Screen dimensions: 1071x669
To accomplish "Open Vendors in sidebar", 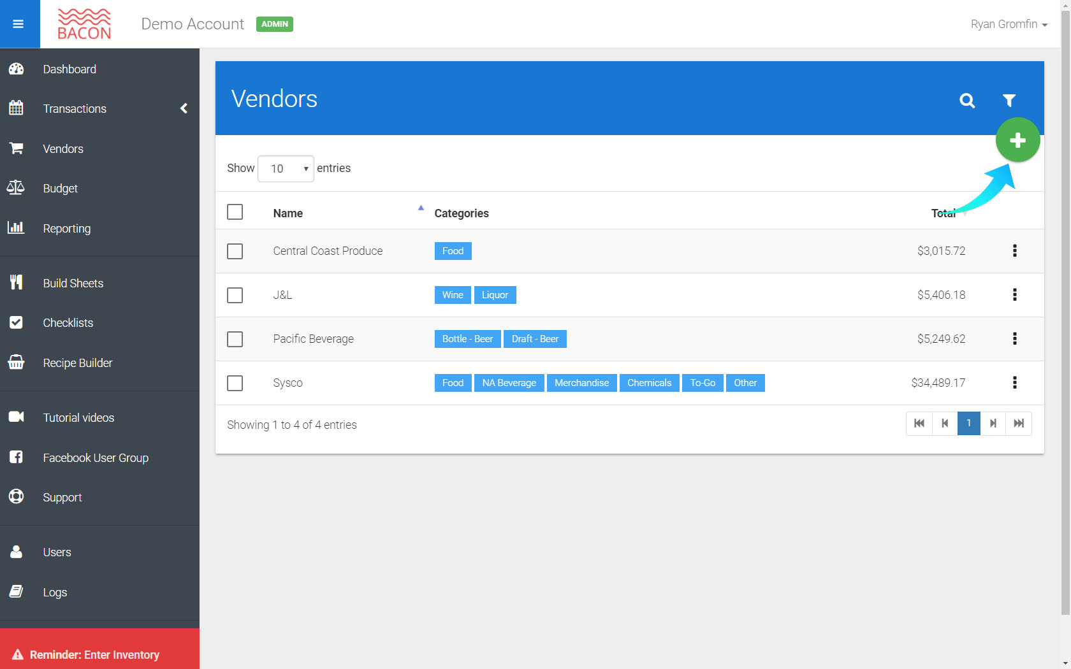I will [x=63, y=148].
